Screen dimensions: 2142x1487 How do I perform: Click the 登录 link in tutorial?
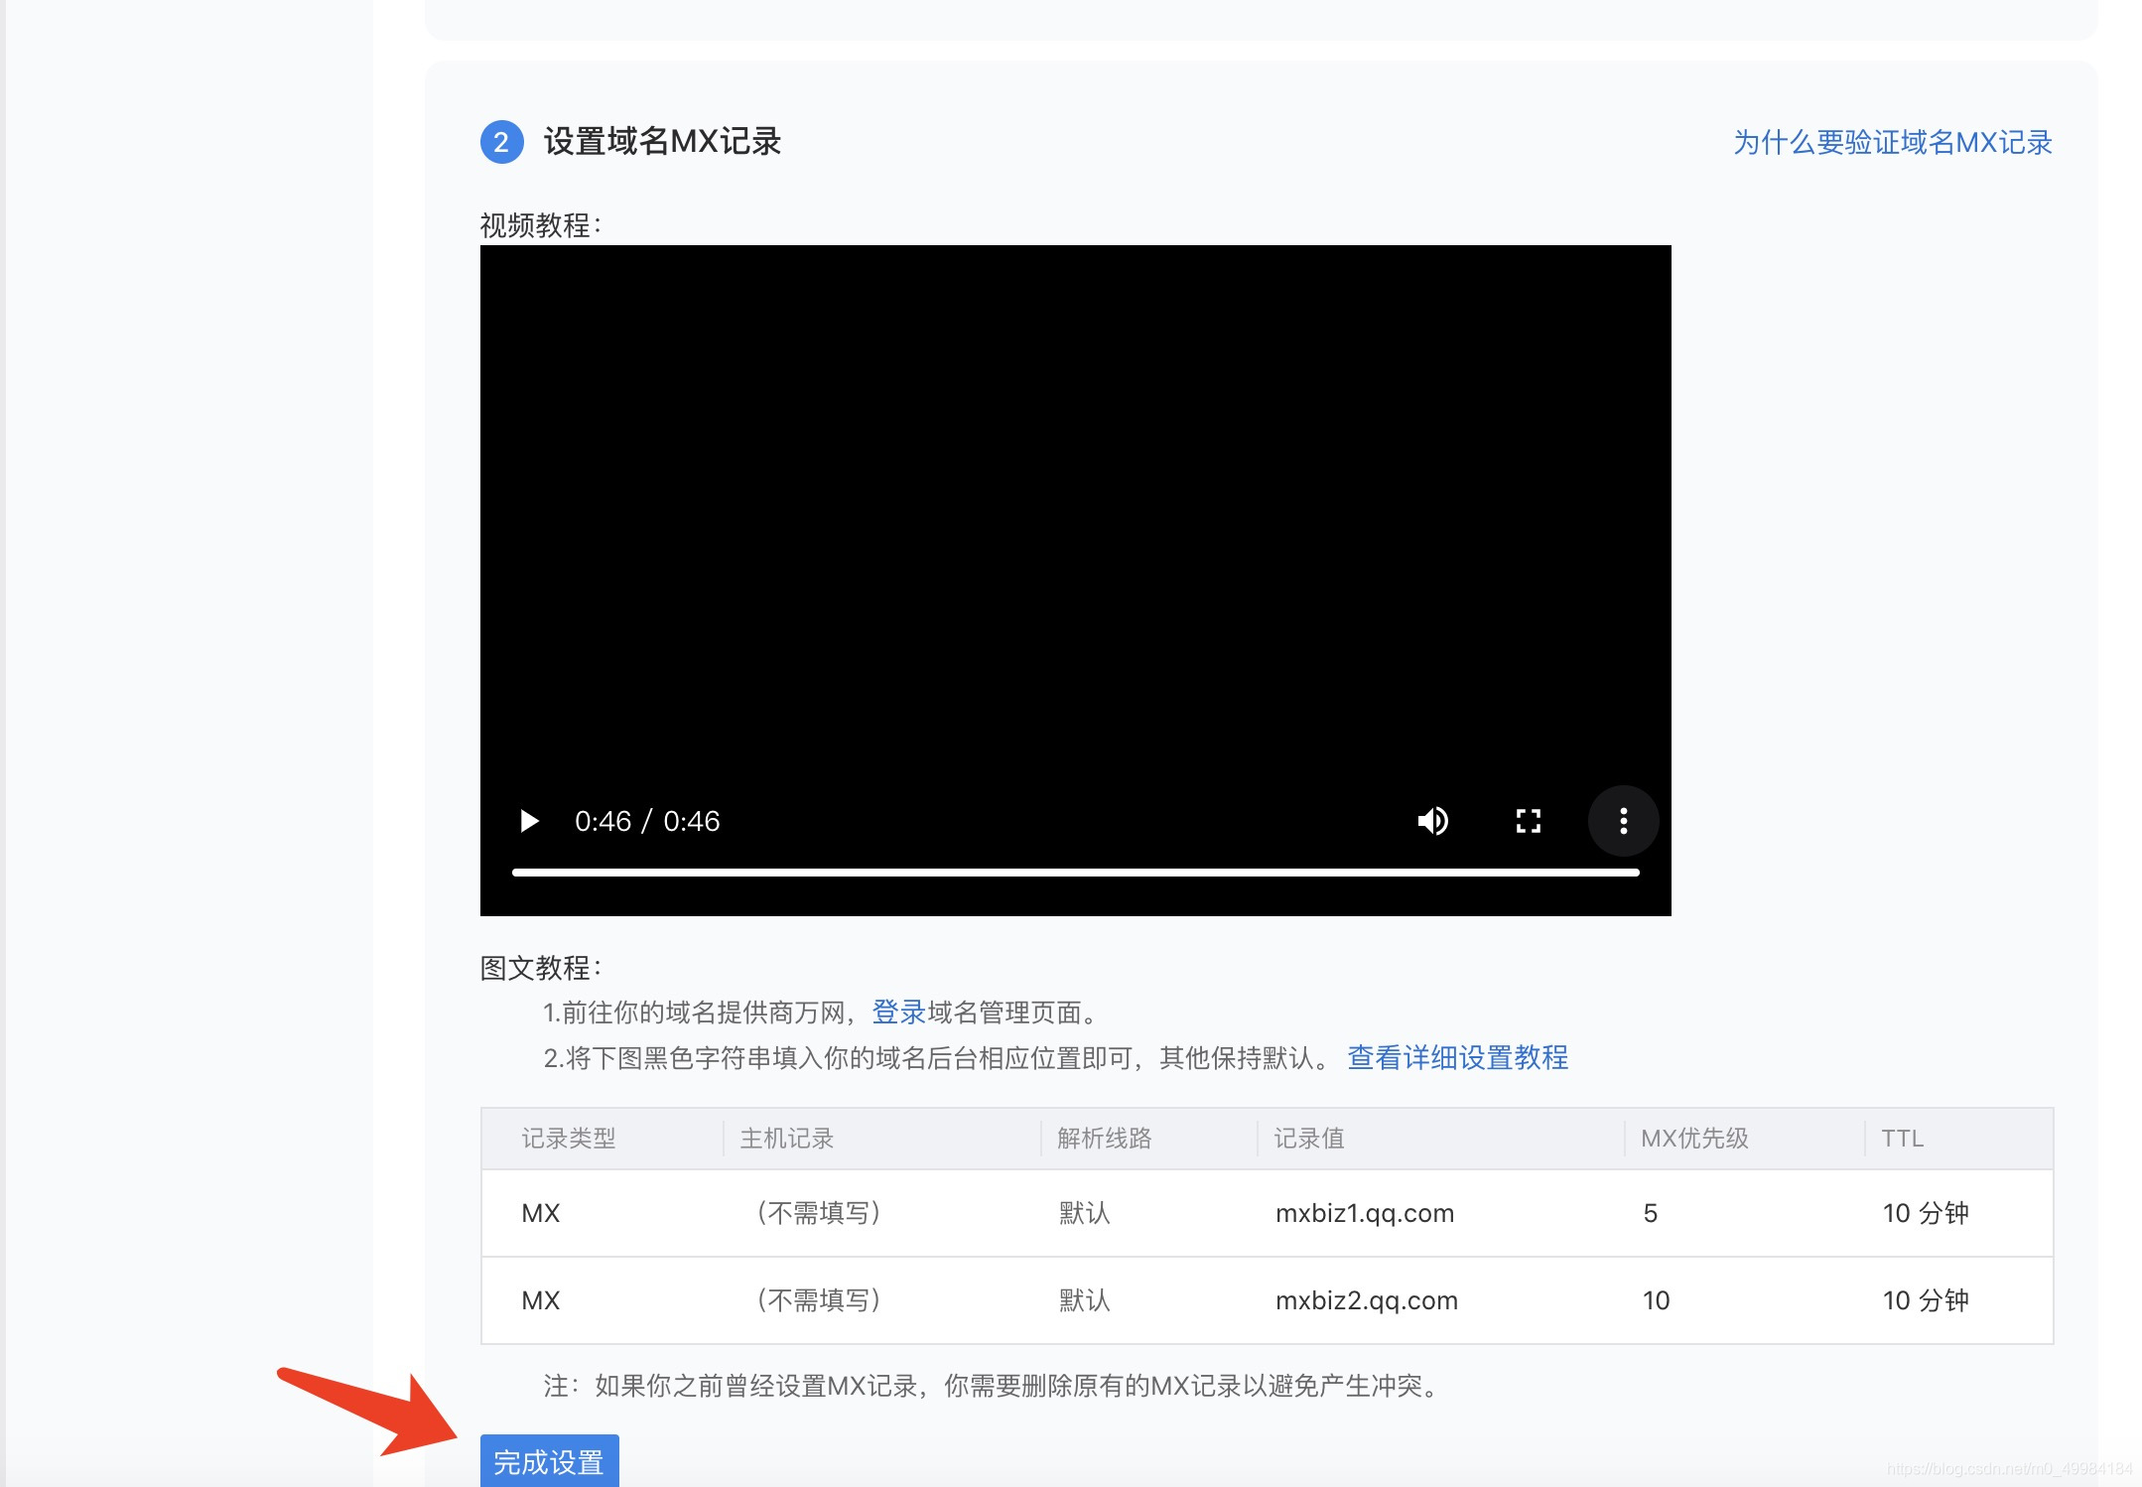pos(898,1013)
